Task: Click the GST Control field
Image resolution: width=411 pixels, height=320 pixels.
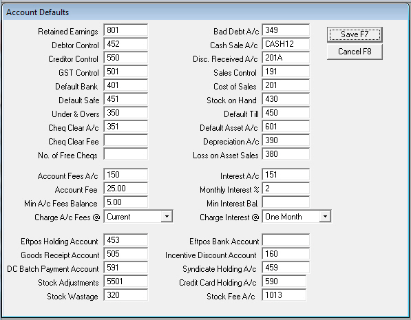Action: [x=126, y=72]
